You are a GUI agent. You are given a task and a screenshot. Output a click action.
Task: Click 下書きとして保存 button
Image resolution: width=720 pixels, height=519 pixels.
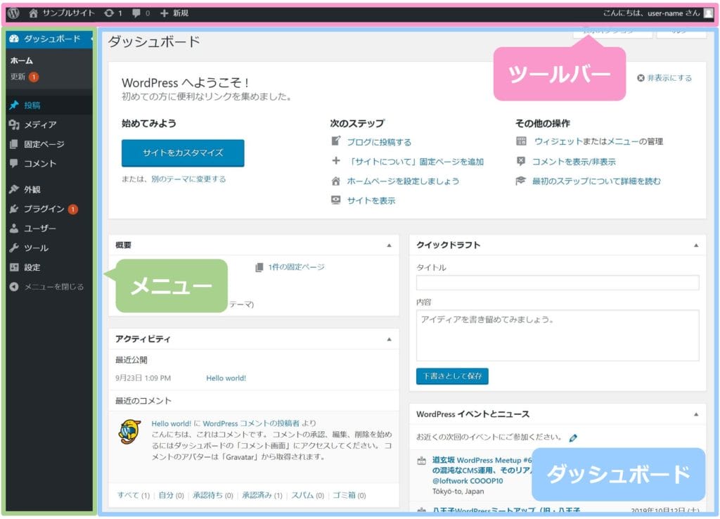(452, 376)
